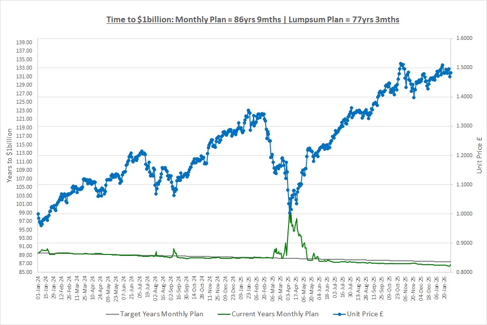Viewport: 487px width, 325px height.
Task: Select the 01-Jan-24 date label on x-axis
Action: (x=38, y=288)
